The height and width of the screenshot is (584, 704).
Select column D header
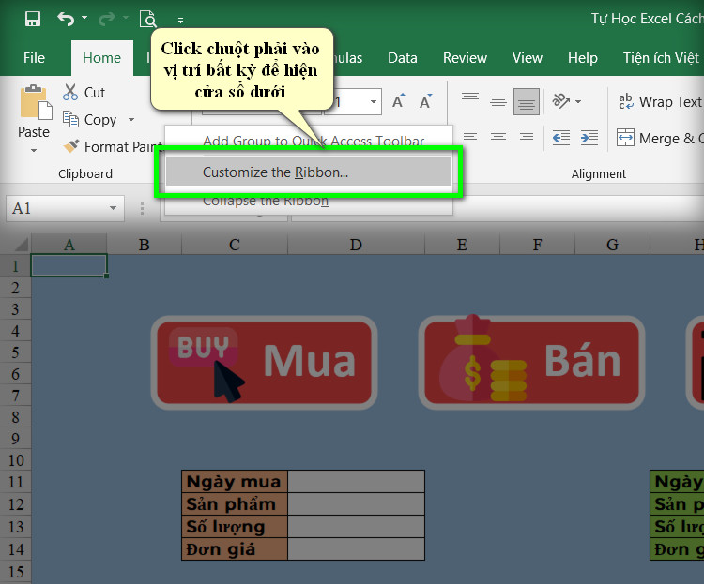coord(356,245)
